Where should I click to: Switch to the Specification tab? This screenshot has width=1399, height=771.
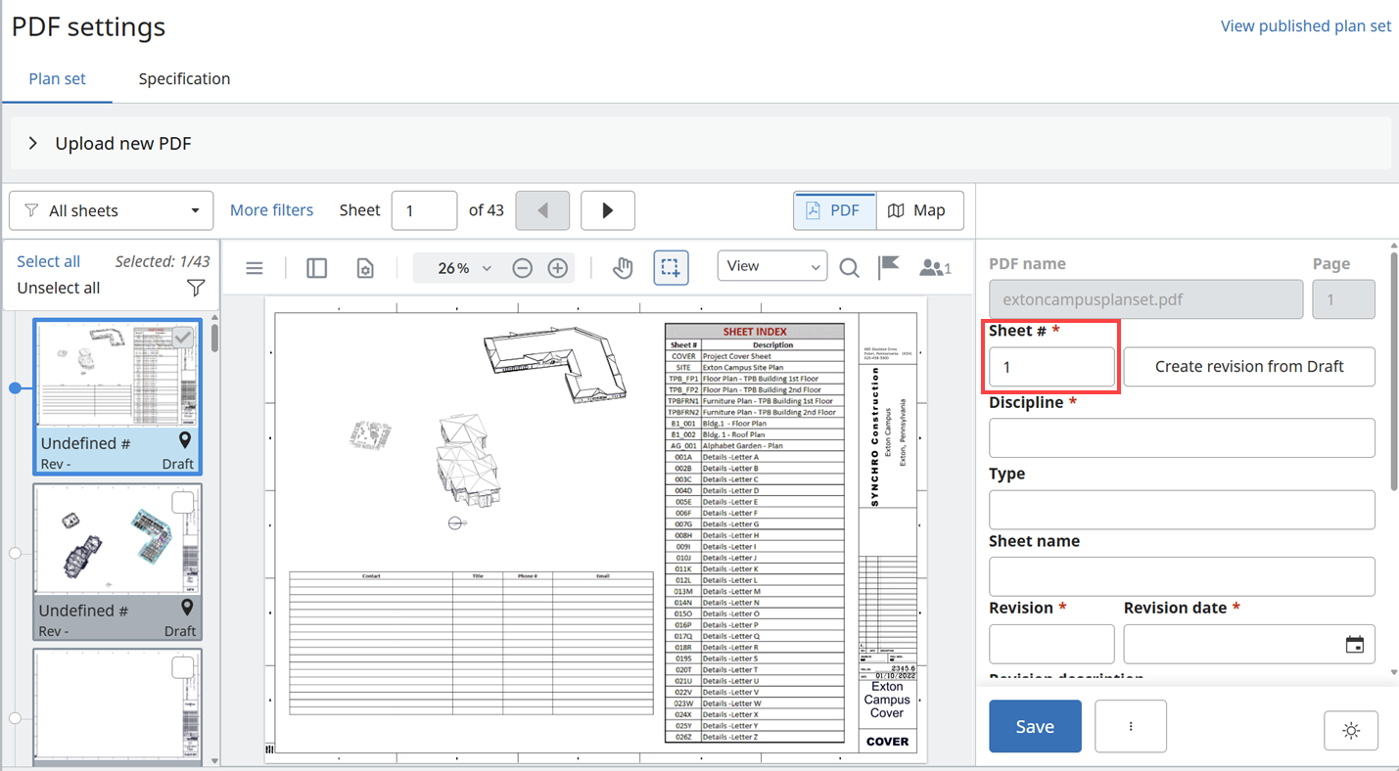coord(184,79)
